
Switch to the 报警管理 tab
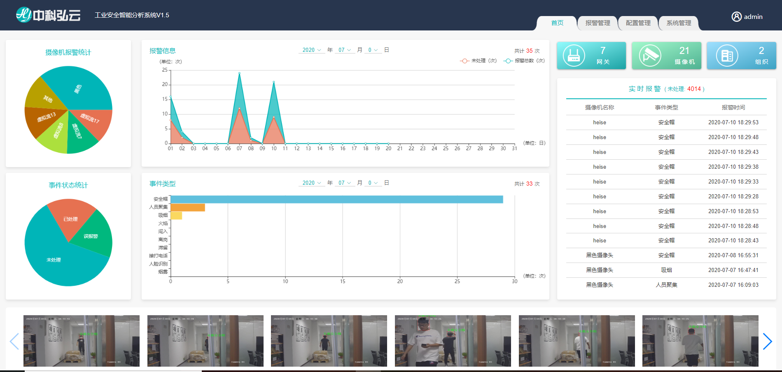[x=598, y=23]
